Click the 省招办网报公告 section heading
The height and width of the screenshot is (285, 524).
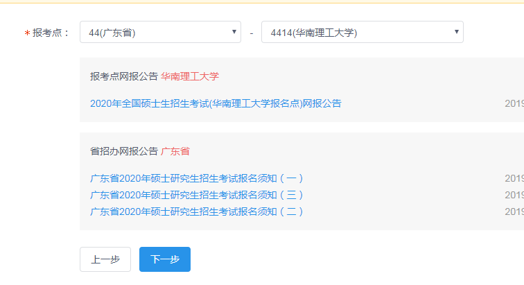(124, 150)
